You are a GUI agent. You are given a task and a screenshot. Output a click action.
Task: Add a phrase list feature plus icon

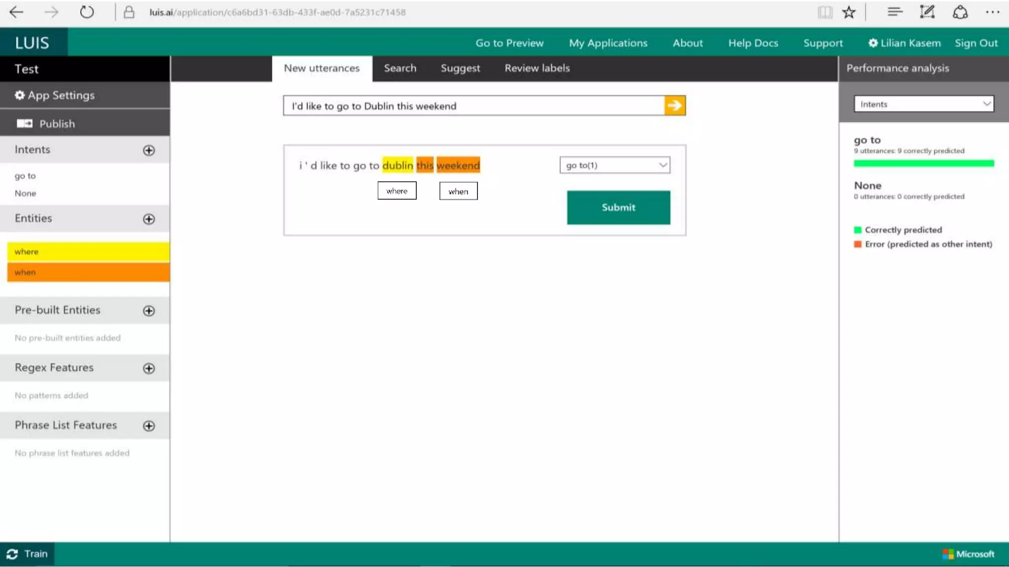pyautogui.click(x=149, y=426)
